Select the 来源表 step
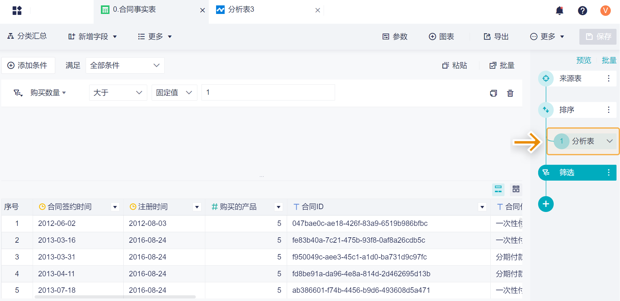 pyautogui.click(x=577, y=78)
